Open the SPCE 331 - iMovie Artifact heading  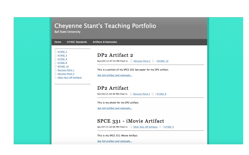coord(130,121)
